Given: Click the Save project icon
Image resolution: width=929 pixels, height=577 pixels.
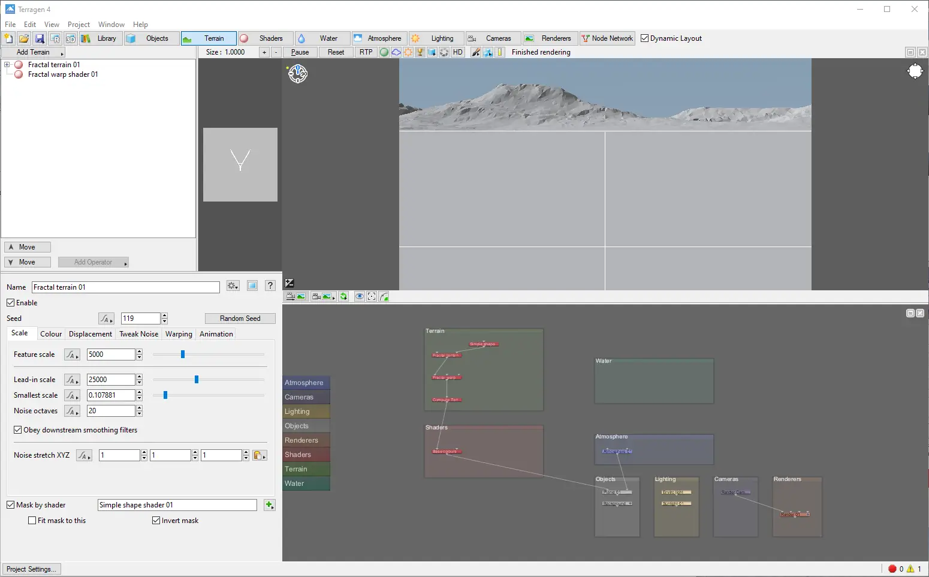Looking at the screenshot, I should click(40, 38).
